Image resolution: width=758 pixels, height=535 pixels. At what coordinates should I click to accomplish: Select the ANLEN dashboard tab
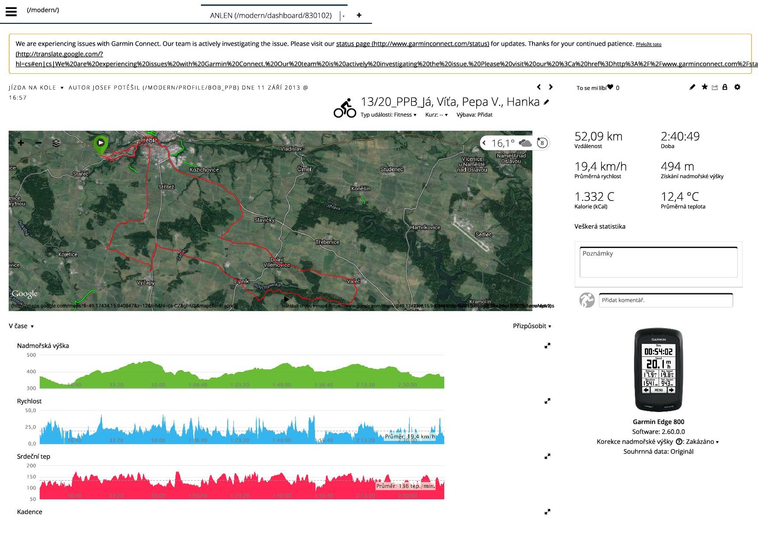(271, 16)
